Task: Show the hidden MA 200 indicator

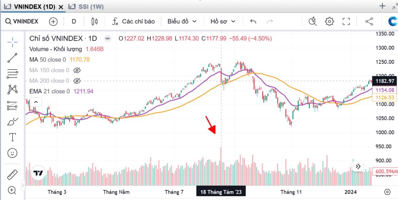Action: pyautogui.click(x=77, y=81)
